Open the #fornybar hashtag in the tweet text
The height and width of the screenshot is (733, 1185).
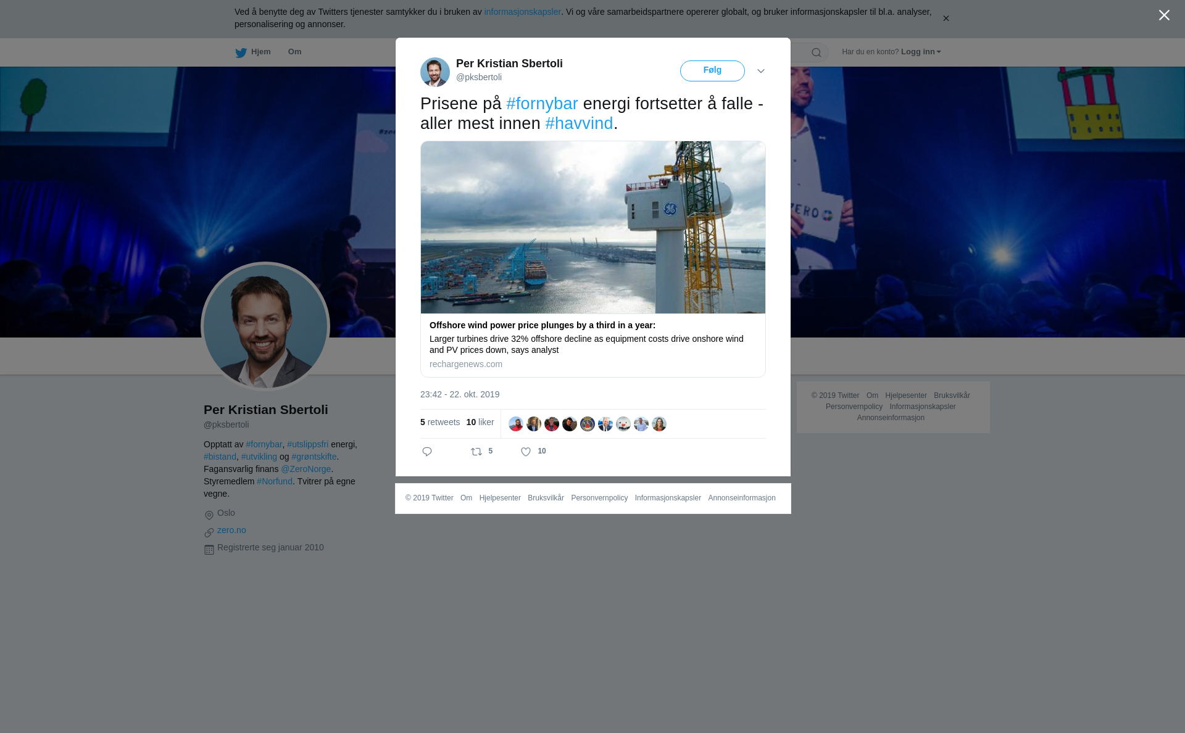(x=542, y=104)
